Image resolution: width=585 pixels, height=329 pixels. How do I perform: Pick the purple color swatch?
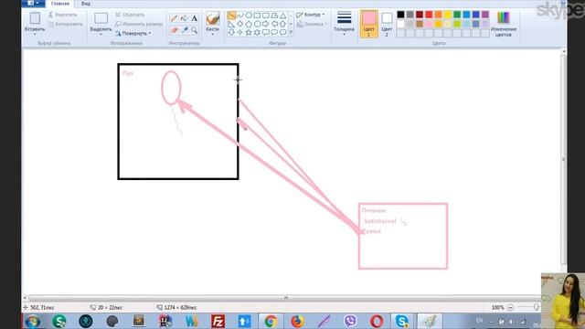coord(485,15)
